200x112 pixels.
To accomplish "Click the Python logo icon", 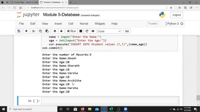I will point(162,15).
